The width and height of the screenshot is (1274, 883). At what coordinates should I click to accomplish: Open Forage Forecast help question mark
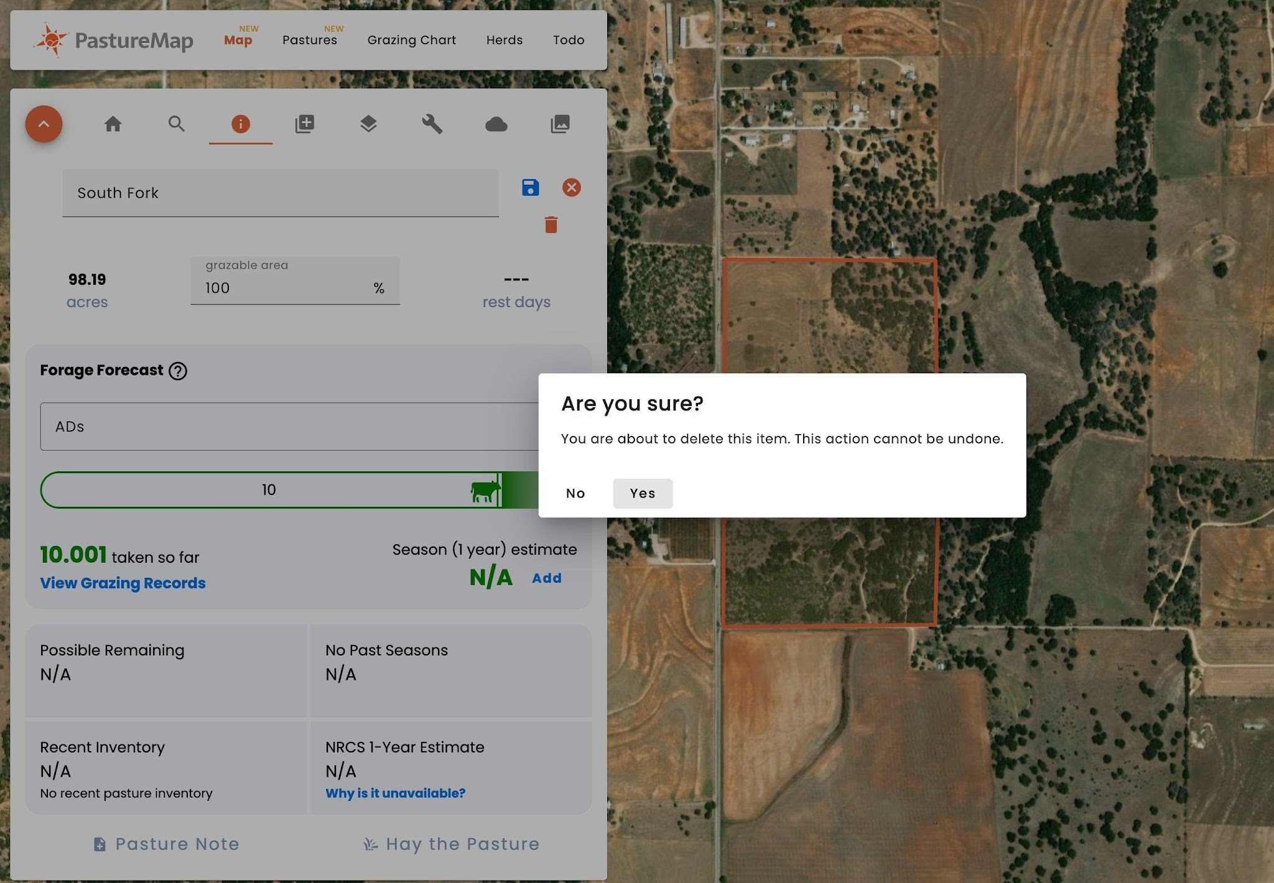(178, 371)
